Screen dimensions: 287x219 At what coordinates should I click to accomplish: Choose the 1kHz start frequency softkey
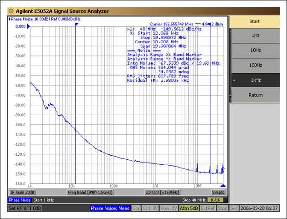[255, 80]
